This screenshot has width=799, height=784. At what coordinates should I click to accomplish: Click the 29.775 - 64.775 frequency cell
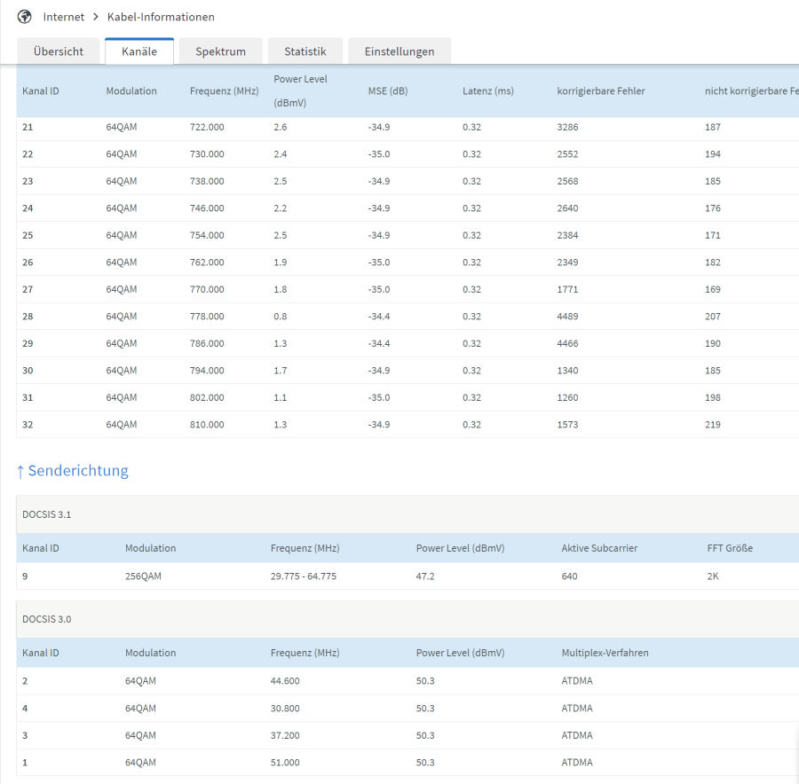coord(303,576)
